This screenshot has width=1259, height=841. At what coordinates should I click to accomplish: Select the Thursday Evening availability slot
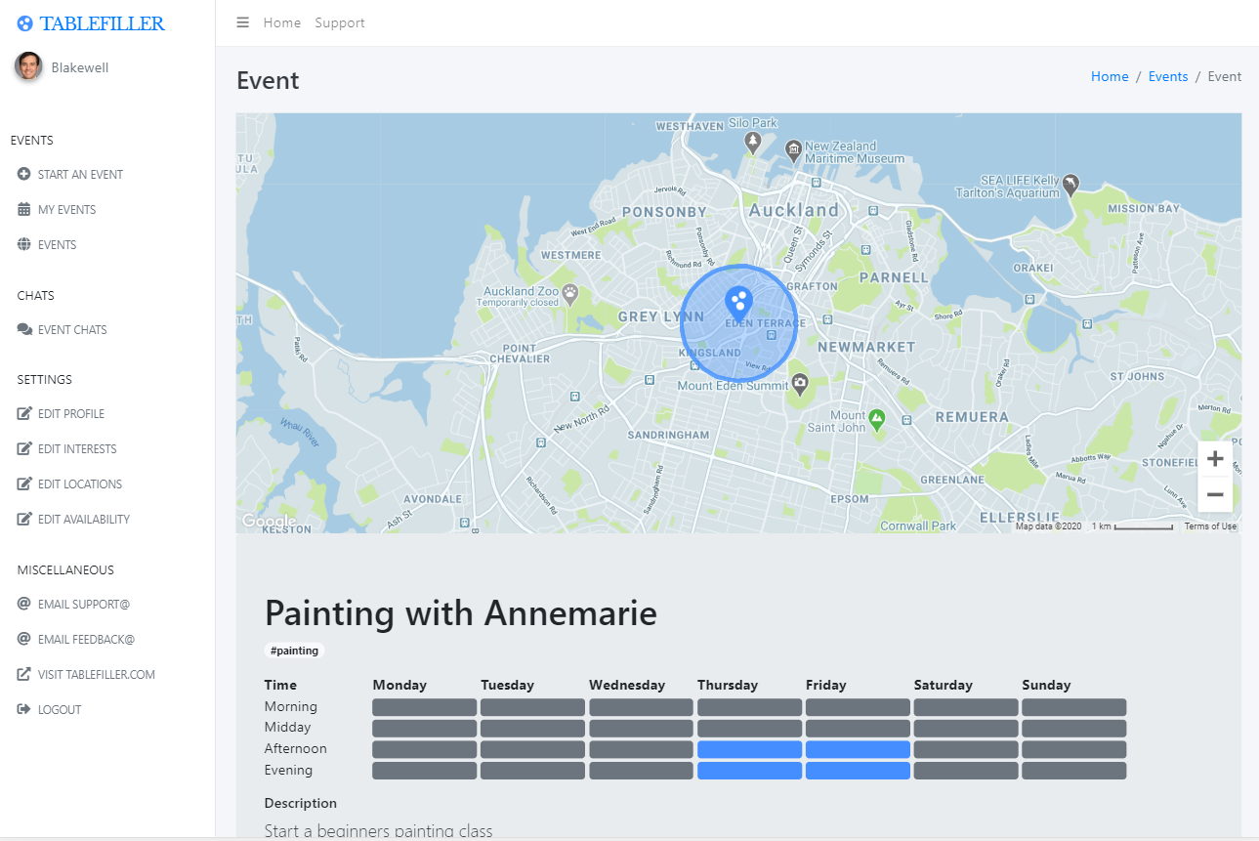(x=749, y=771)
